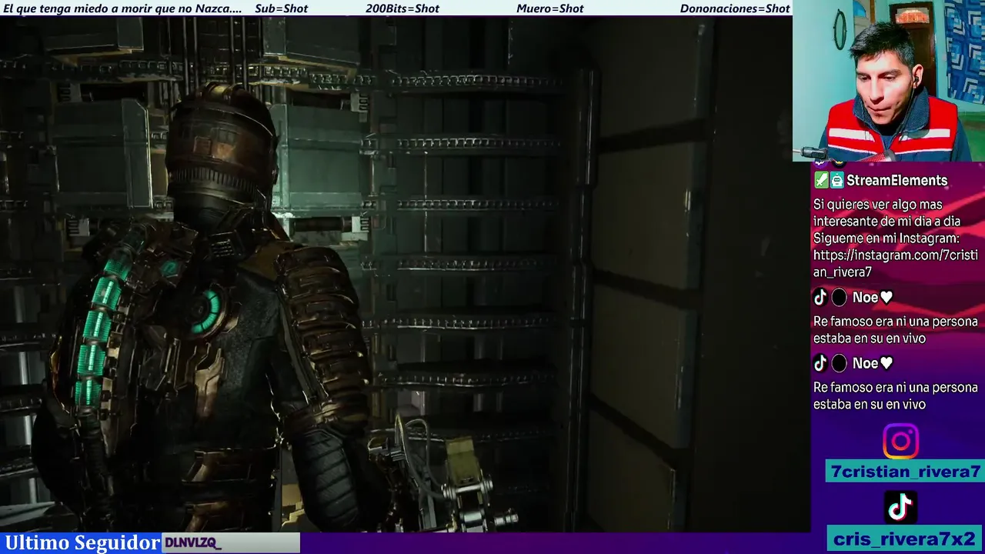Click the 'Ultimo Seguidor' label

82,542
